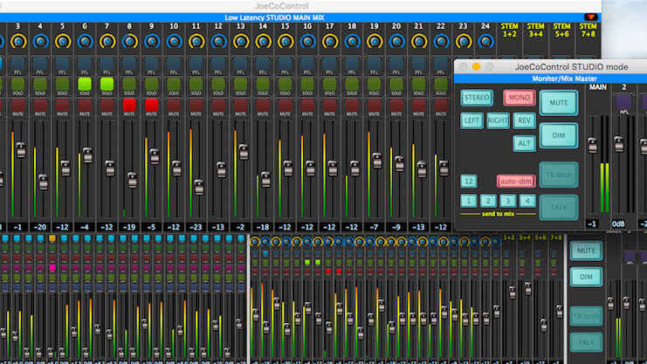
Task: Turn the pan knob on channel 8
Action: (129, 41)
